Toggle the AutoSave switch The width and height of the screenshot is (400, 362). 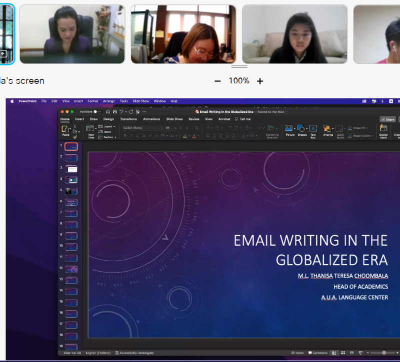(97, 111)
